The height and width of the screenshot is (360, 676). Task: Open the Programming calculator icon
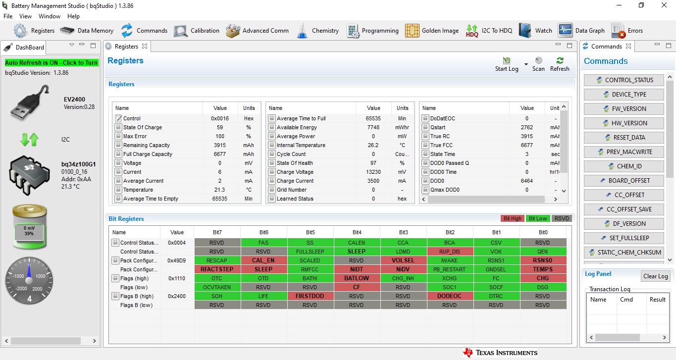[x=353, y=31]
